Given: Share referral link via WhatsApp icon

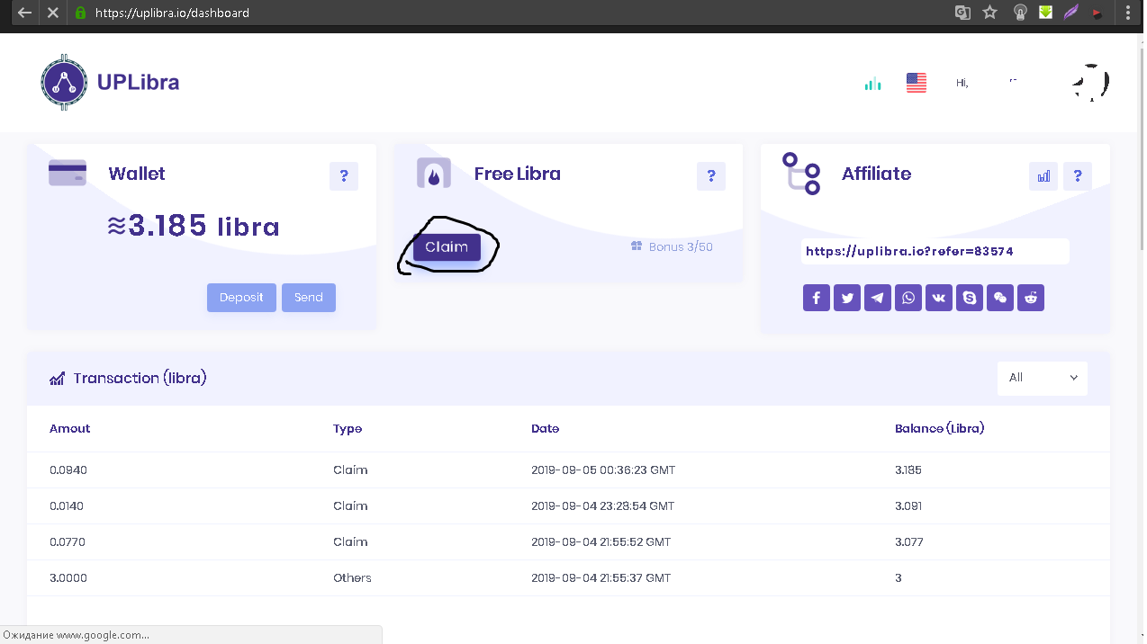Looking at the screenshot, I should 908,298.
